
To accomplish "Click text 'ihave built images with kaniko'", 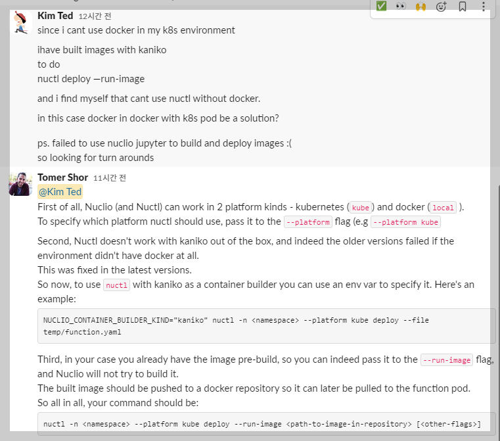I will (x=102, y=50).
